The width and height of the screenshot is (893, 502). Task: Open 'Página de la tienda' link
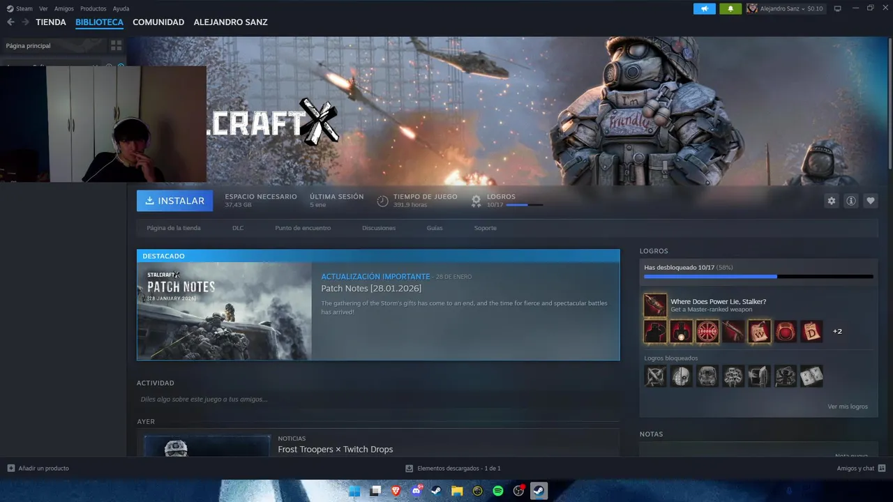click(174, 228)
